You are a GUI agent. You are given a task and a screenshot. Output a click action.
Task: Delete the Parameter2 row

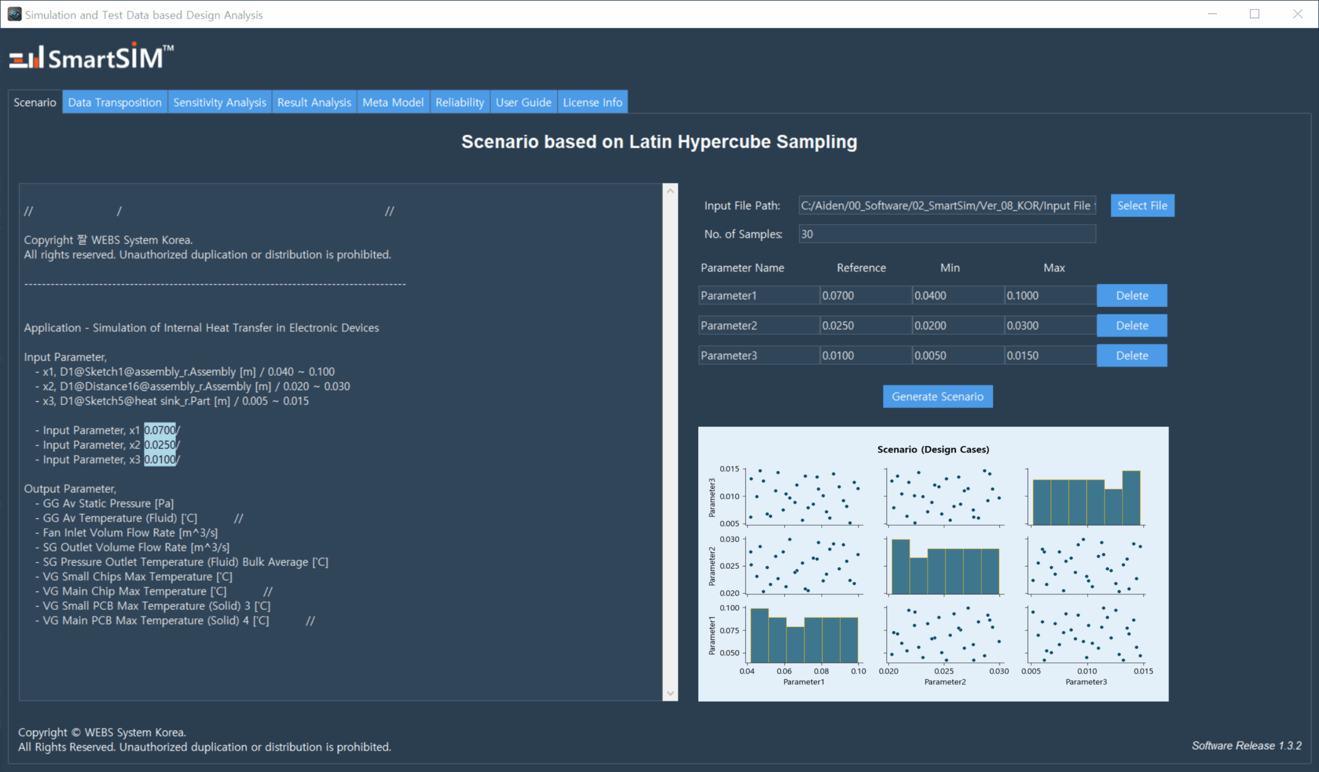(x=1131, y=325)
